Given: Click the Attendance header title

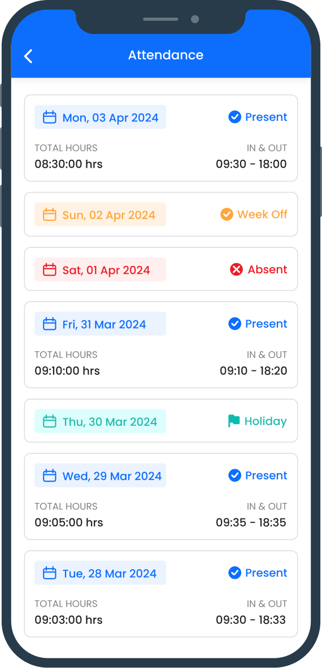Looking at the screenshot, I should coord(166,55).
